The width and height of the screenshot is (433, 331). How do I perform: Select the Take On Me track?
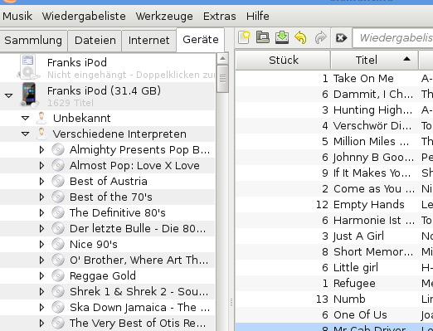[334, 79]
